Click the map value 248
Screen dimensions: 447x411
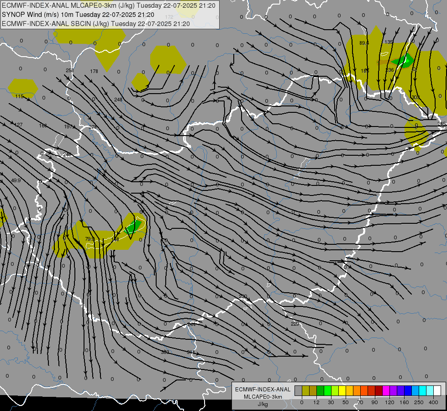tap(118, 100)
